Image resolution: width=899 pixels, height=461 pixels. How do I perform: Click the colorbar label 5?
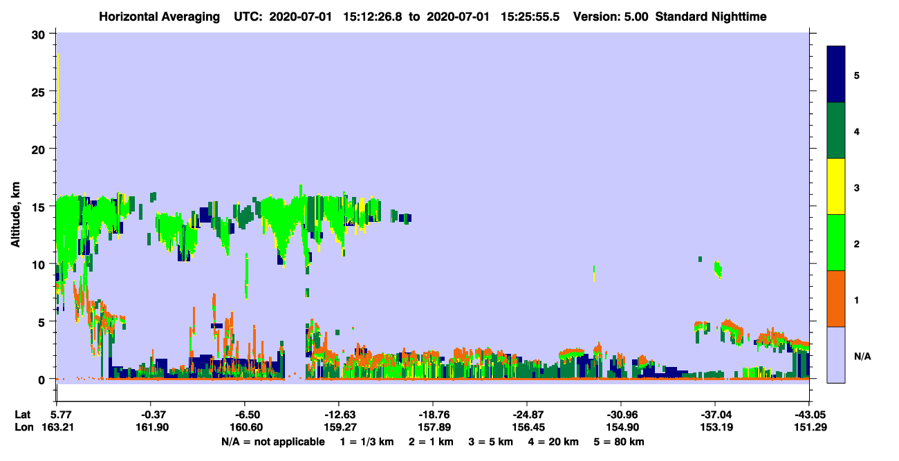[x=857, y=75]
